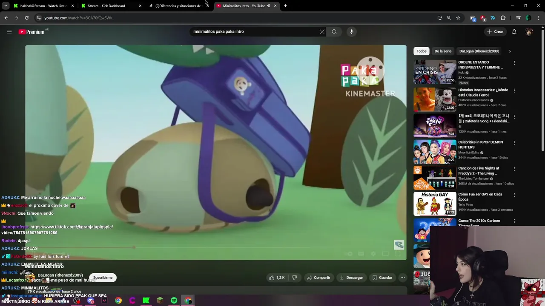Click the channel watermark on the video
The width and height of the screenshot is (545, 306).
coord(399,244)
